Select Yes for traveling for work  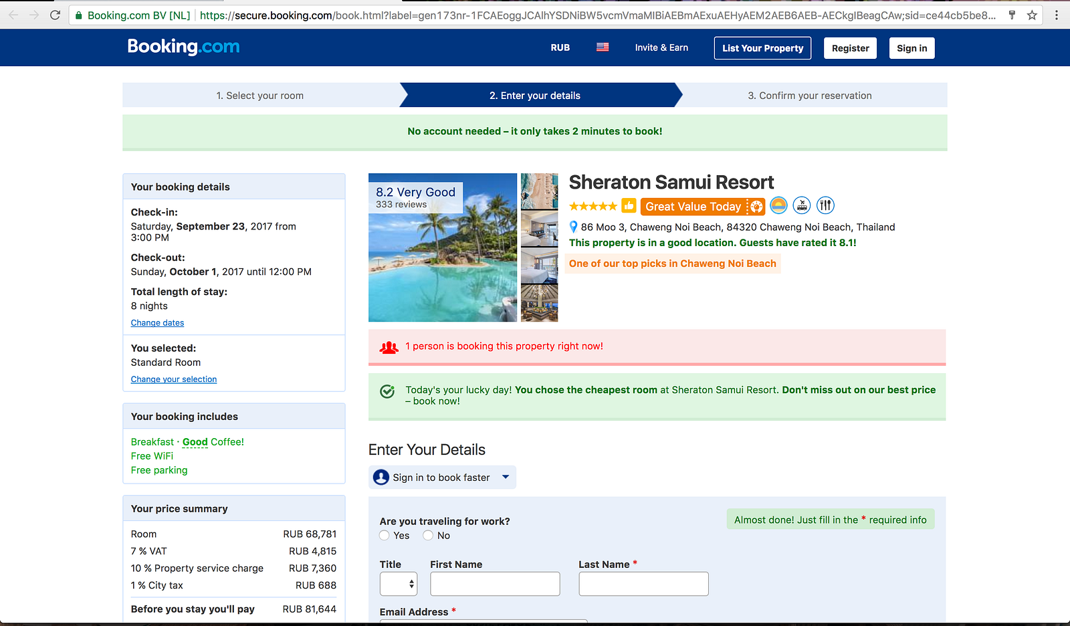click(385, 535)
